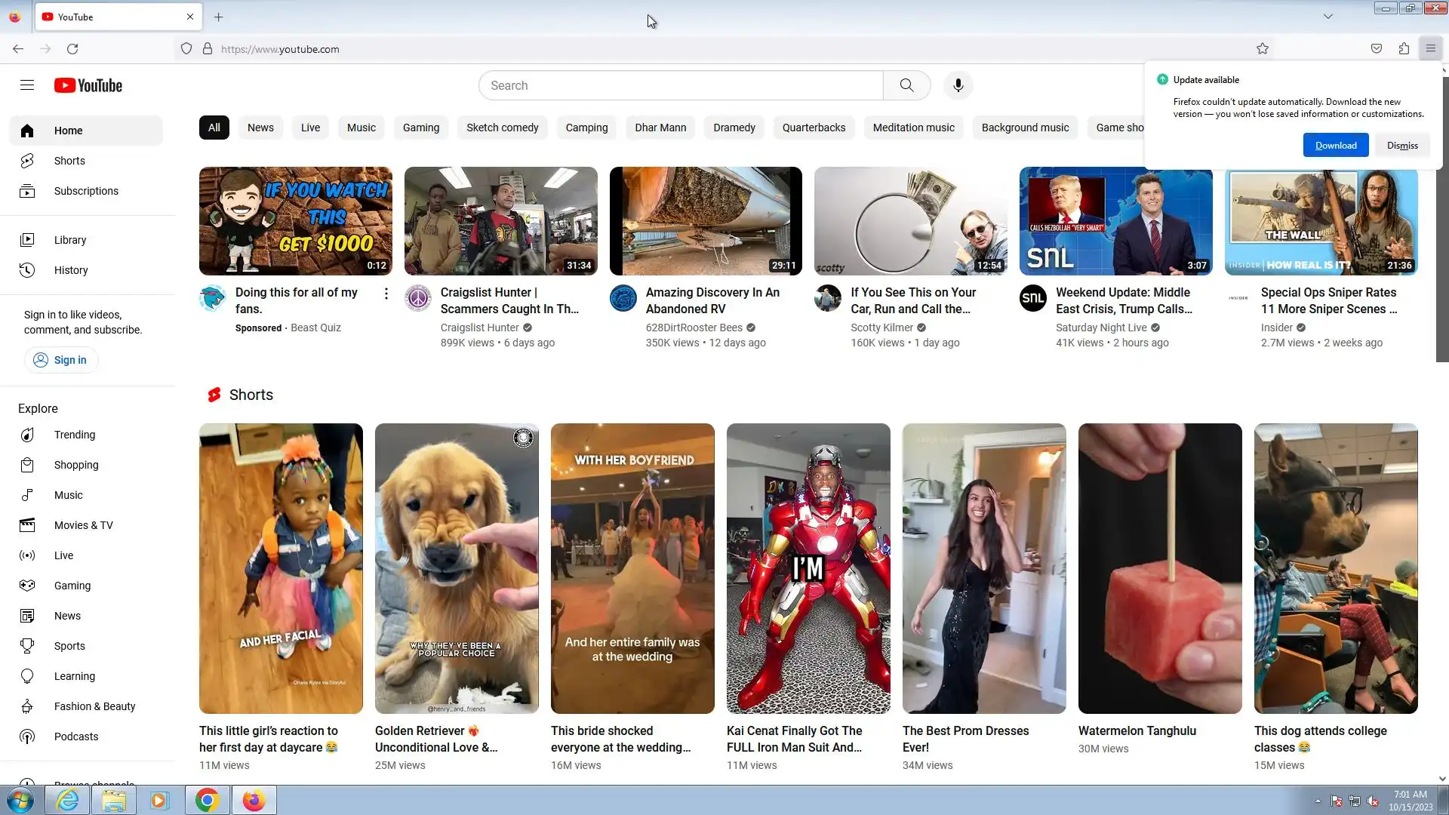Expand the list all tabs arrow
Screen dimensions: 1449x815
tap(1327, 17)
